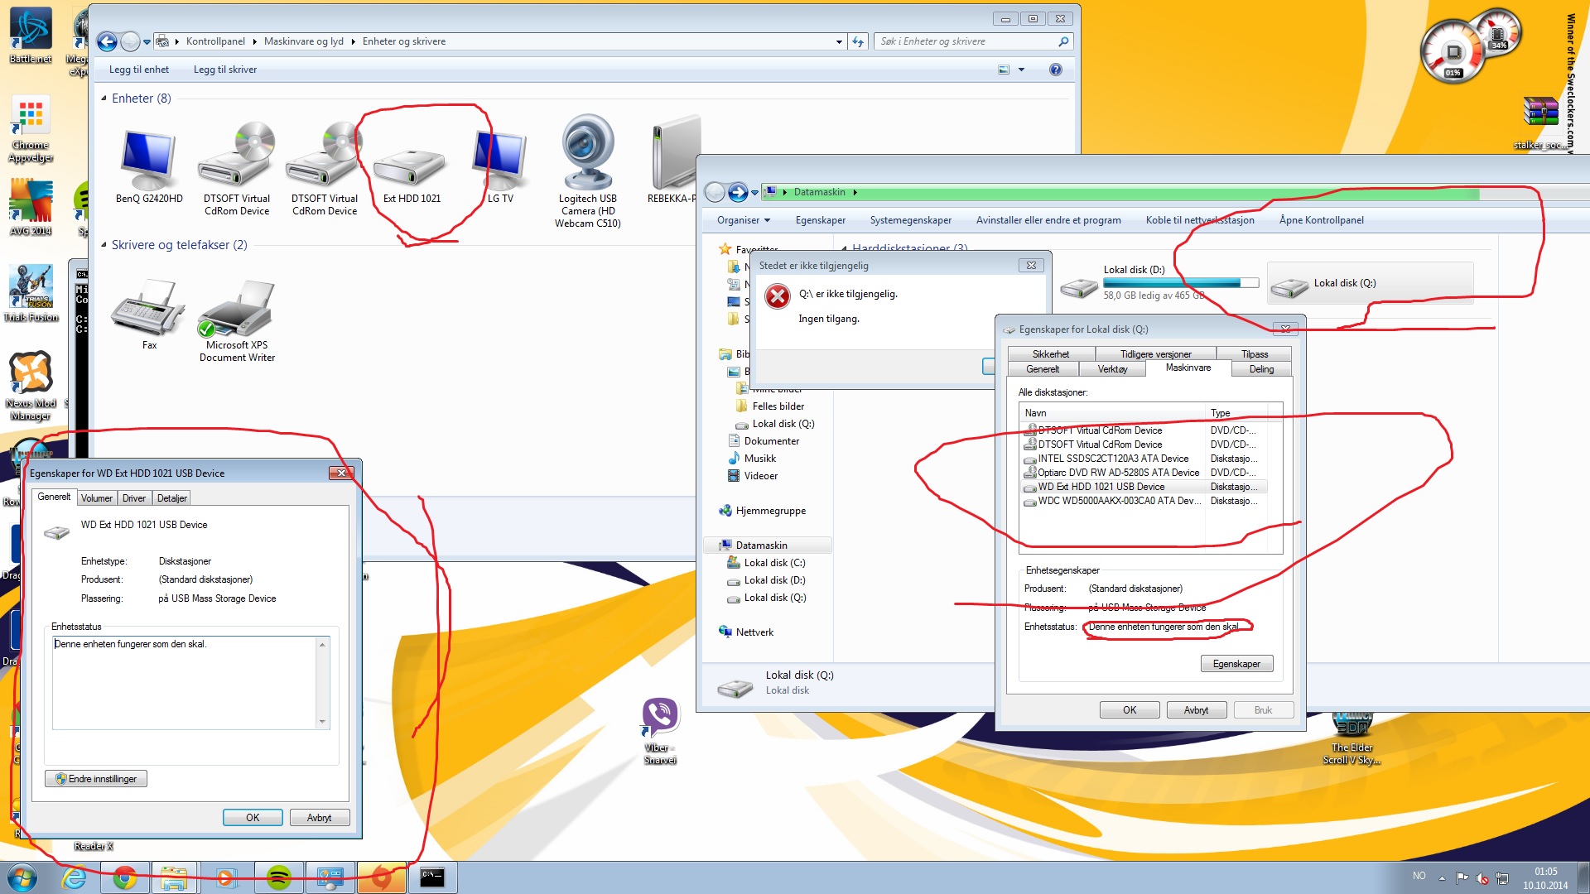Go back in the Kontrollpanel window

point(107,41)
